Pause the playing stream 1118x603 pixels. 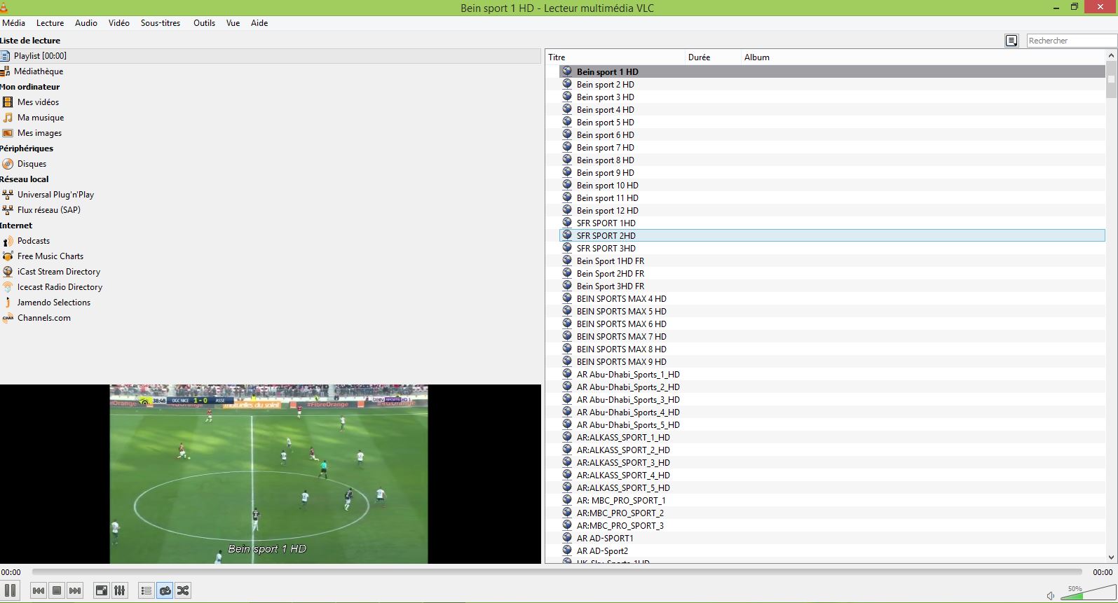point(10,590)
